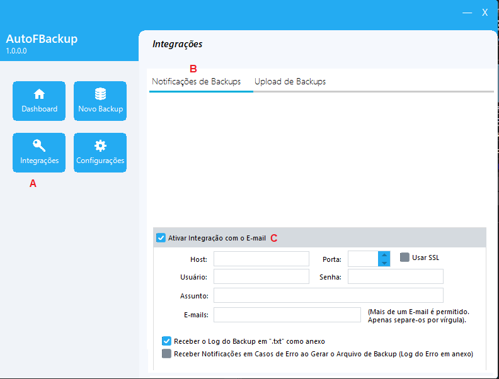Enable Receber Notificações em Casos de Erro
The height and width of the screenshot is (379, 499).
click(x=166, y=354)
